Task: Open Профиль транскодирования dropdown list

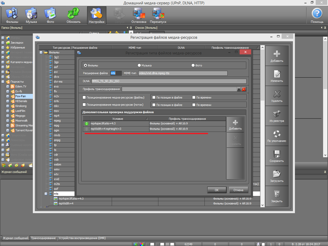Action: [239, 89]
